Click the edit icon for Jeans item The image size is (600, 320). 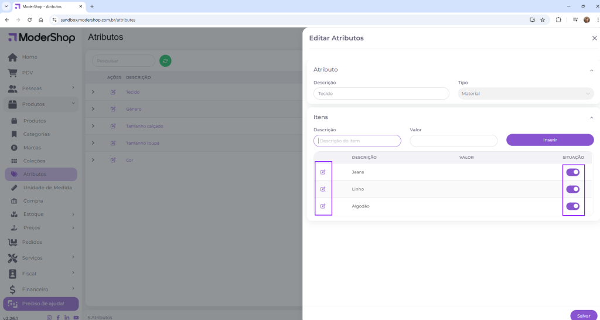(x=323, y=172)
